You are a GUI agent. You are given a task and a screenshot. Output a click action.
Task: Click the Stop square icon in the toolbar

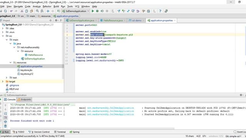click(107, 11)
